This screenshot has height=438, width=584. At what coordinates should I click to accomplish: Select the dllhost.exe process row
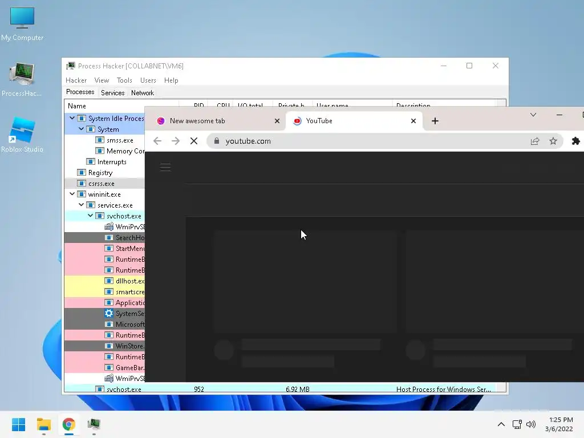(x=105, y=281)
